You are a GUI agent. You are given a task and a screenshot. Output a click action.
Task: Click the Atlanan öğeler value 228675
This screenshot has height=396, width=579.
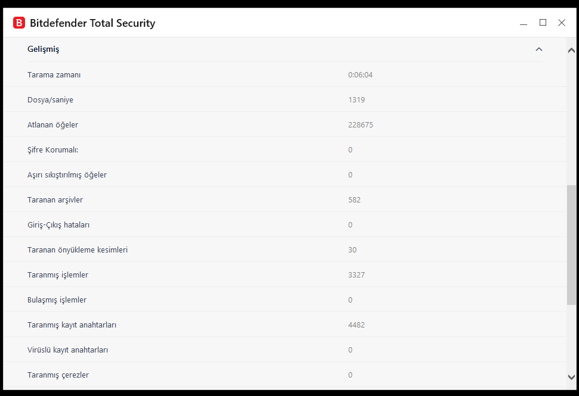[361, 125]
